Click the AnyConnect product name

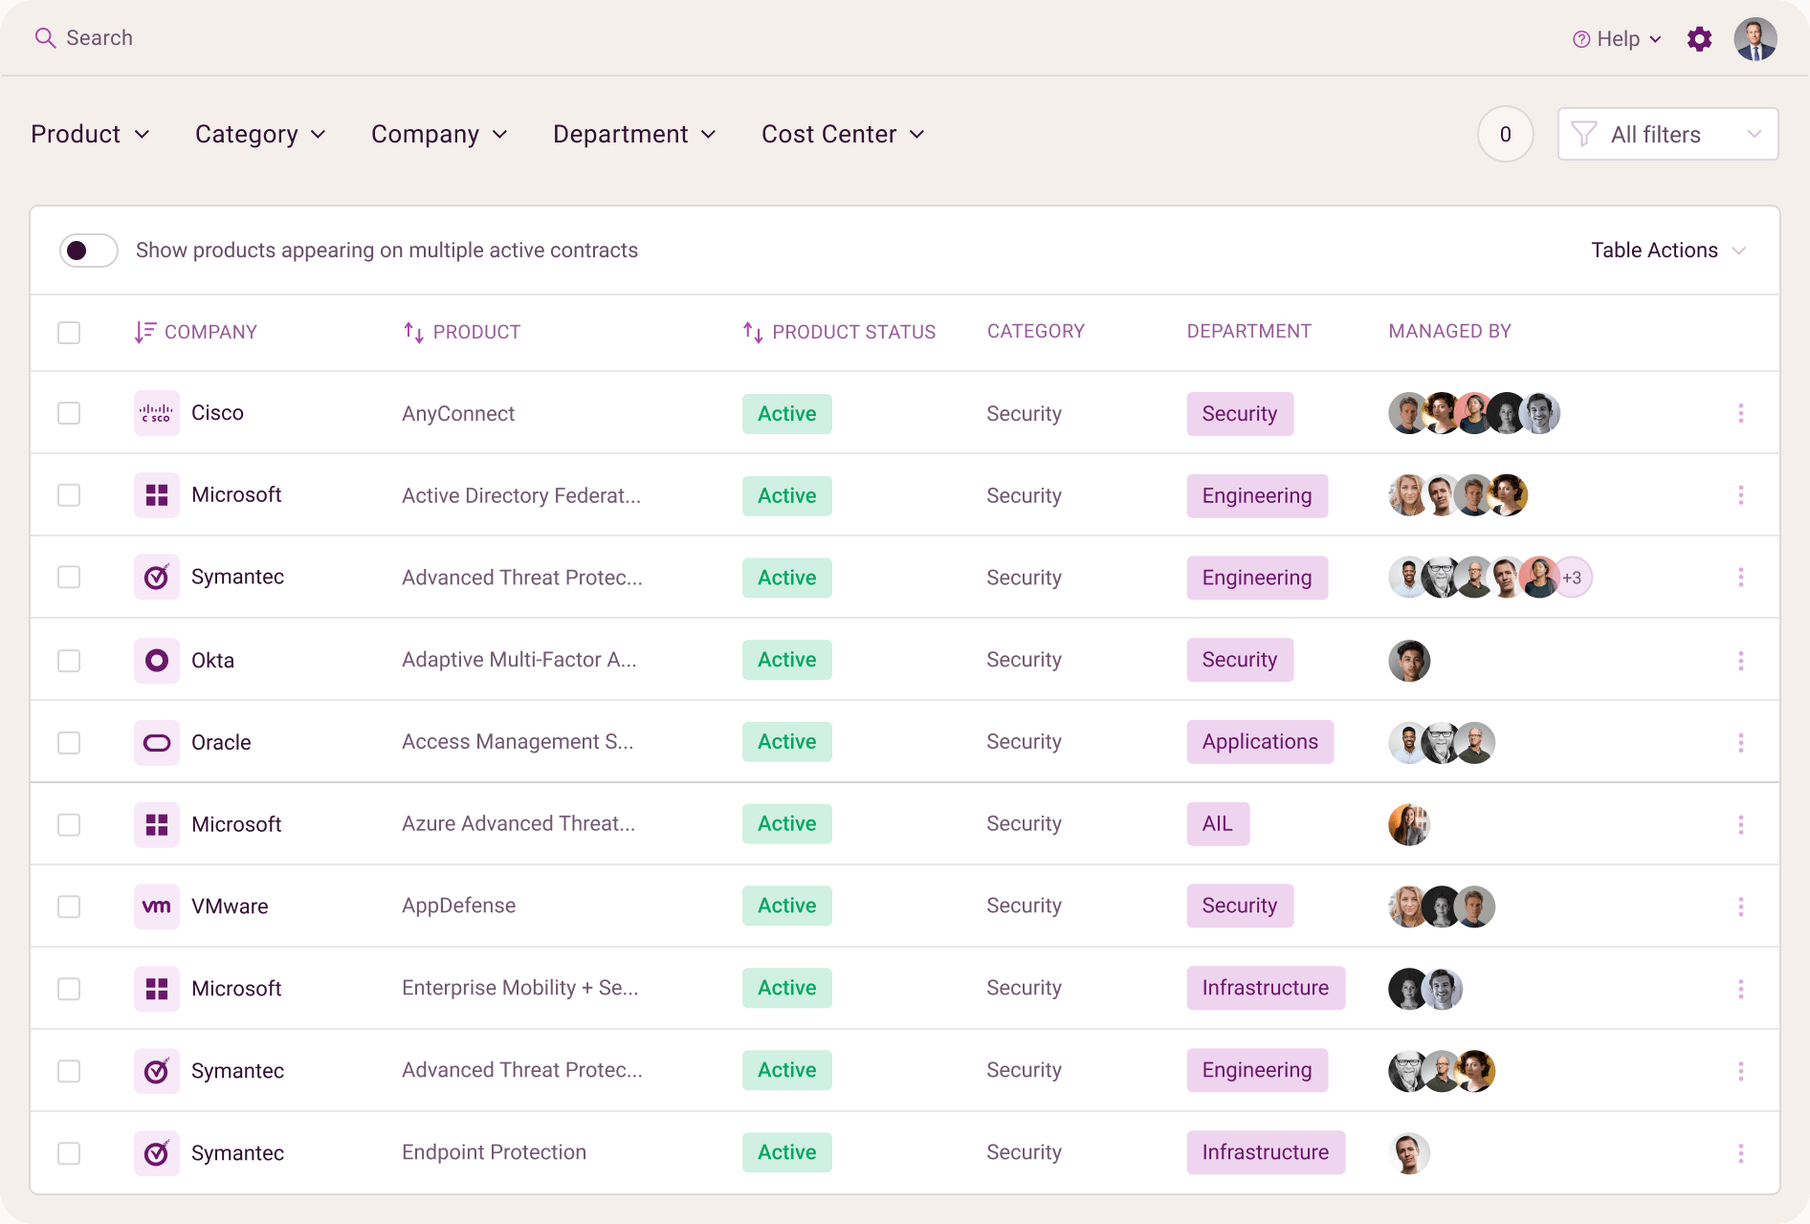pyautogui.click(x=458, y=414)
